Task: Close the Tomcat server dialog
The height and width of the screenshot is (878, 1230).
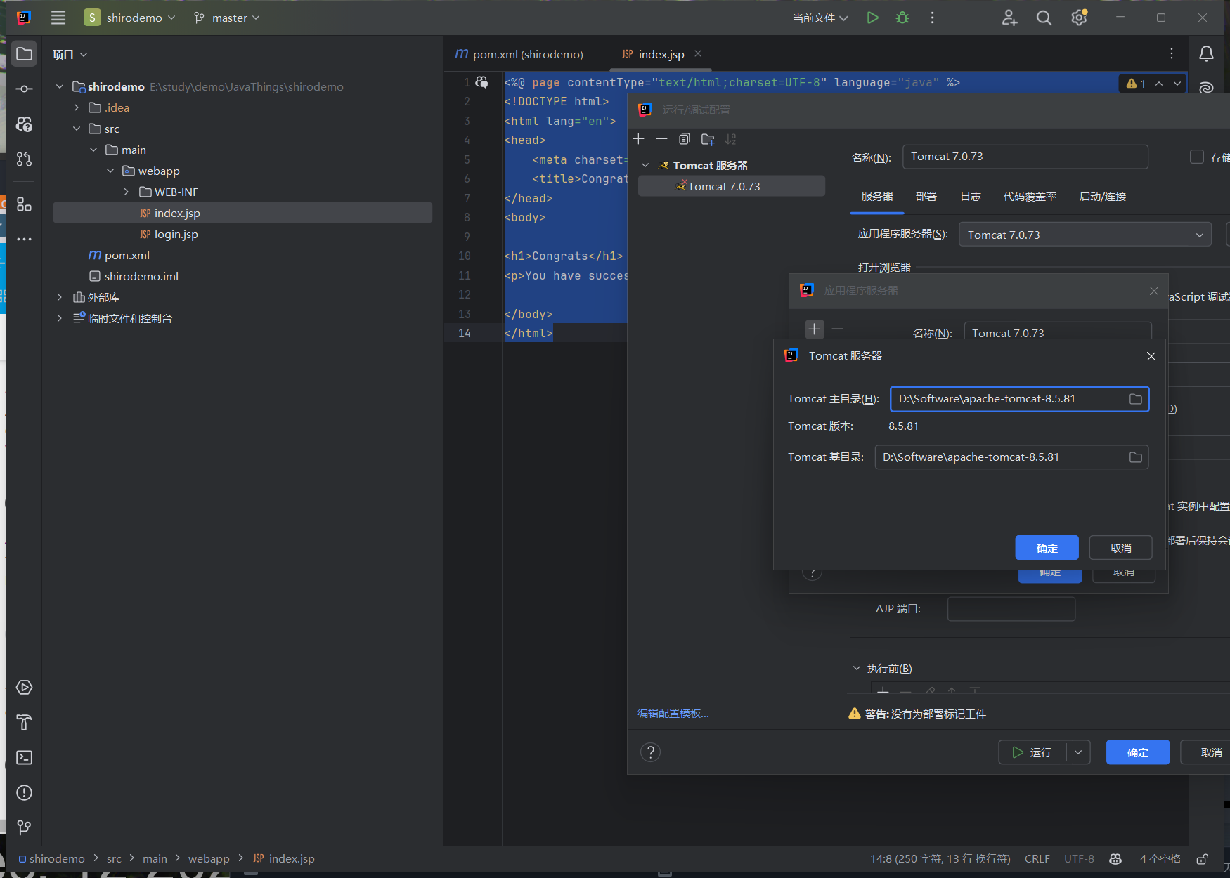Action: [1151, 356]
